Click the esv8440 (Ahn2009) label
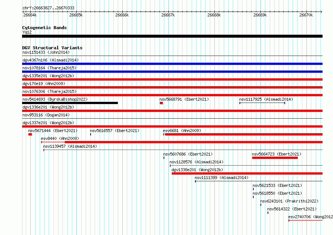The height and width of the screenshot is (235, 333). (60, 138)
